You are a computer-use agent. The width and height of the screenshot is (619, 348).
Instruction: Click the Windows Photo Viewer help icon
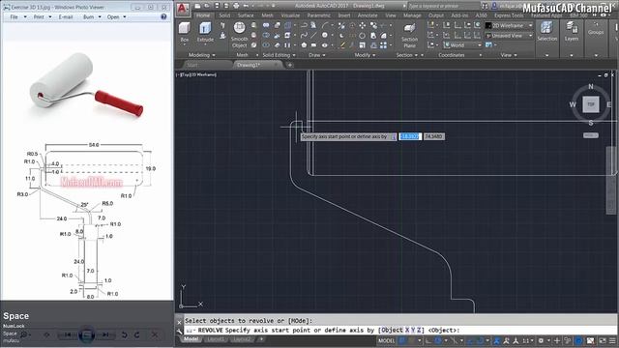click(163, 16)
